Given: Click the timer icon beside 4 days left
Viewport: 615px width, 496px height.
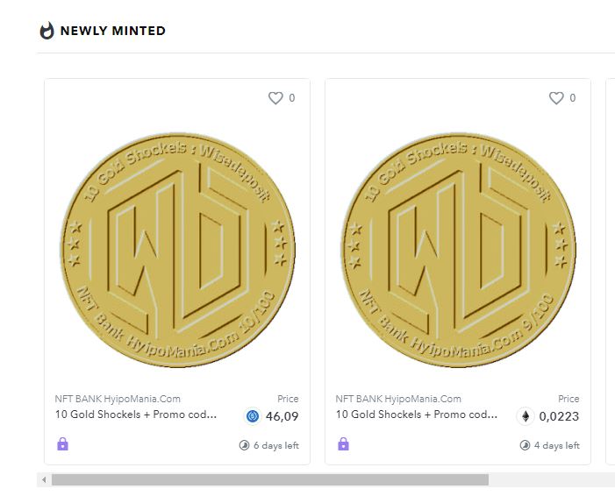Looking at the screenshot, I should (x=525, y=445).
